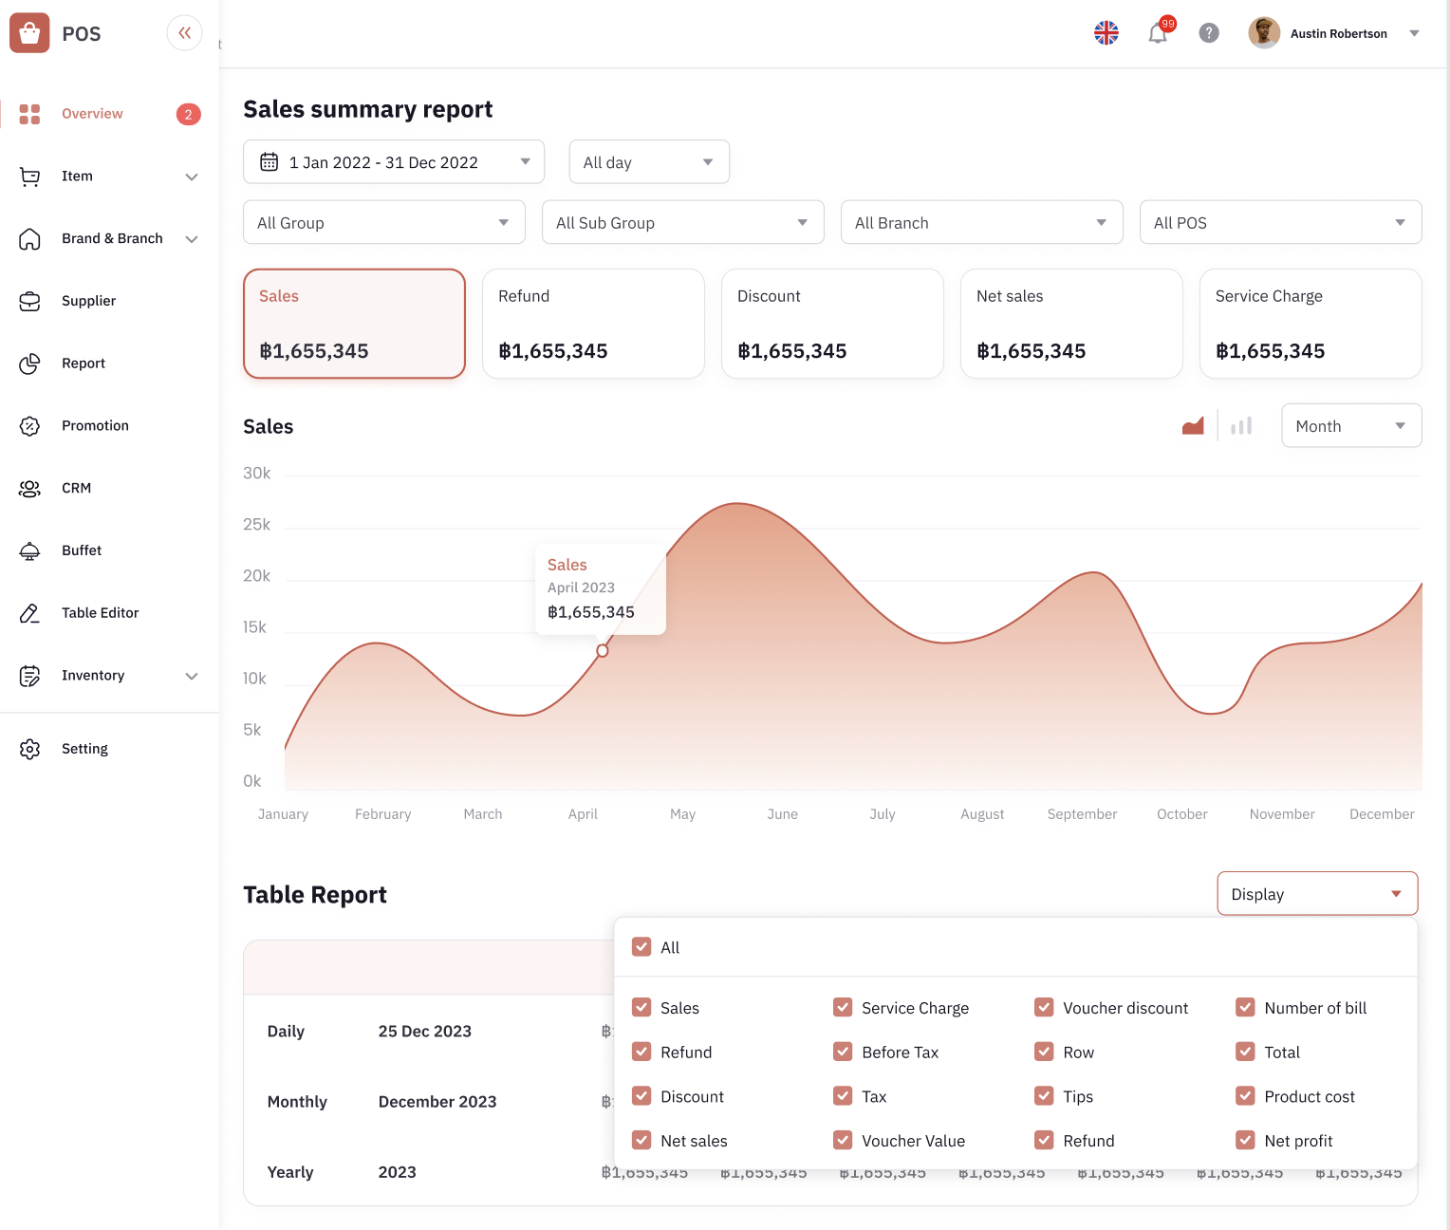Click the POS shopping bag logo
Image resolution: width=1450 pixels, height=1230 pixels.
coord(29,33)
